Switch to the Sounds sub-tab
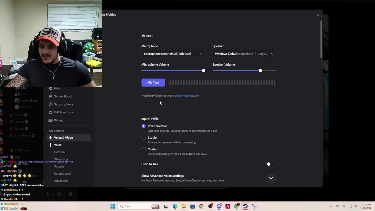This screenshot has width=375, height=211. tap(59, 166)
